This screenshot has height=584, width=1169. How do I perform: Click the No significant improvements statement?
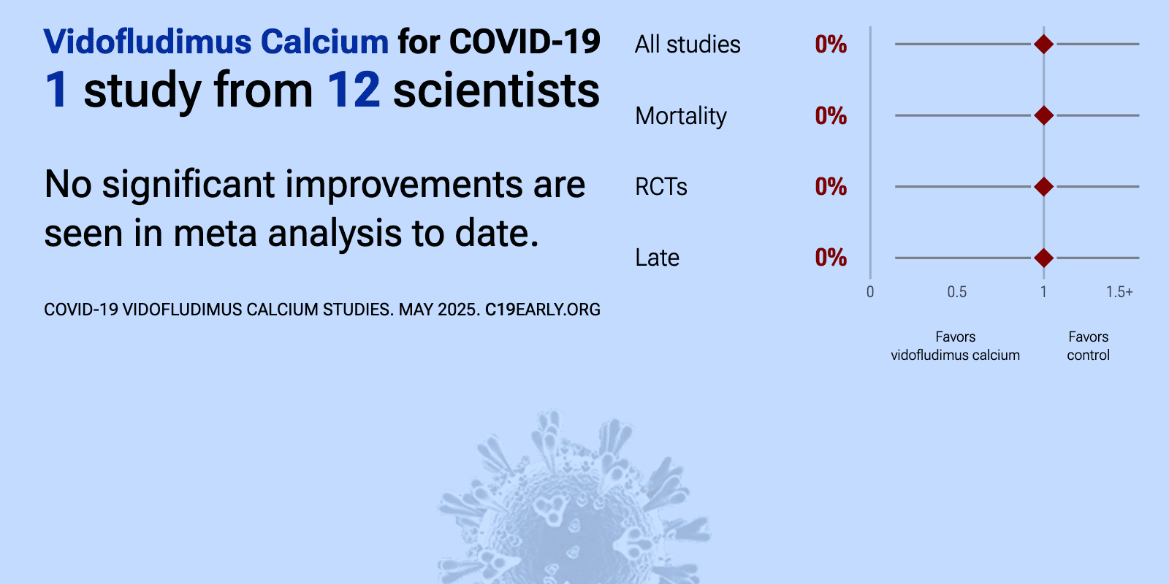point(314,209)
